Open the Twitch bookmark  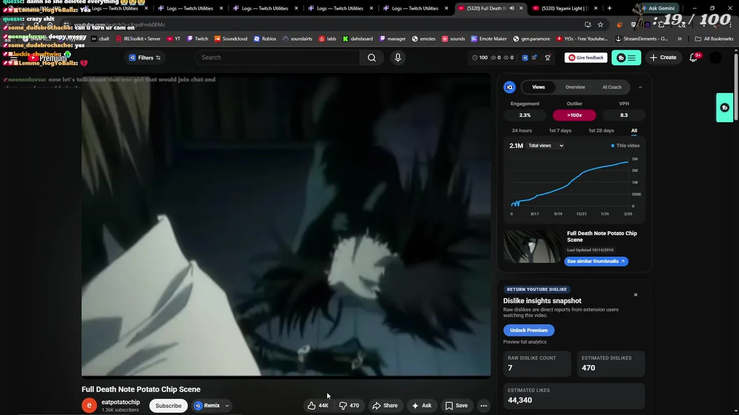[x=197, y=39]
